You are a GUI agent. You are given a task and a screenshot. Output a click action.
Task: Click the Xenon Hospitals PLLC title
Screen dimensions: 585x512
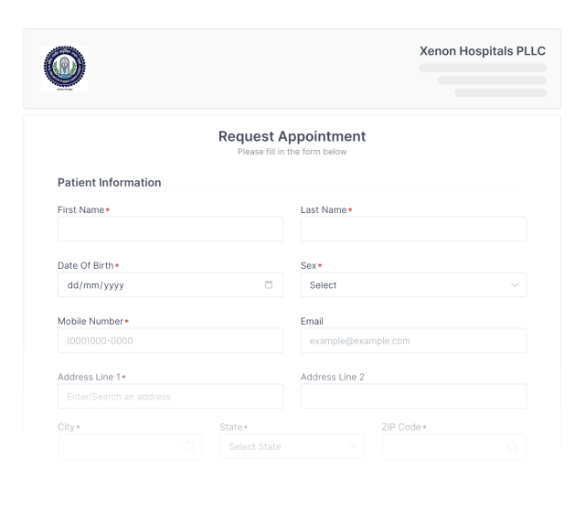coord(482,51)
